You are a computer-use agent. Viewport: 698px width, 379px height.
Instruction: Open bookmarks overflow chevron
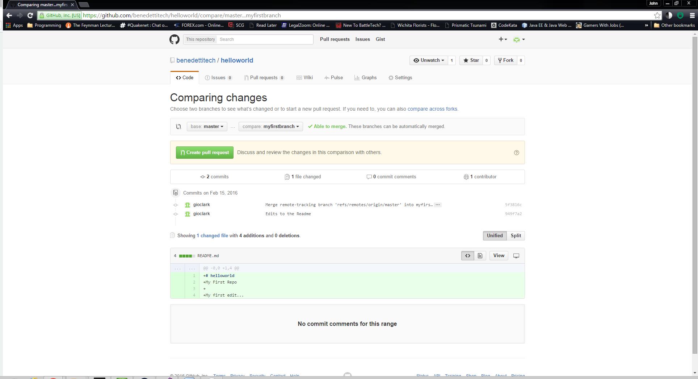[x=646, y=25]
